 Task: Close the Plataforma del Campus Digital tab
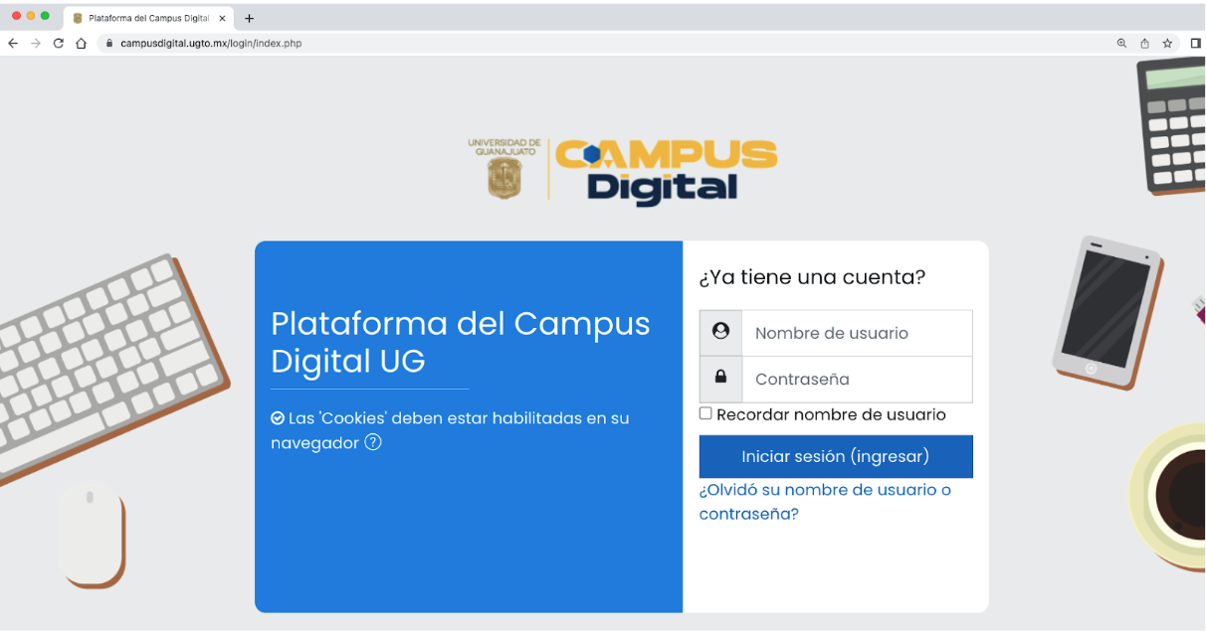tap(222, 18)
